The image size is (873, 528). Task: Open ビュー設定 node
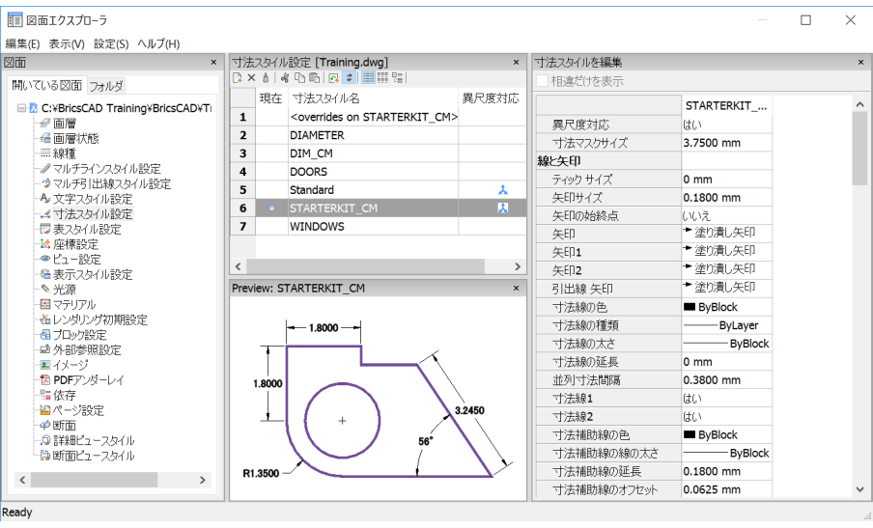coord(77,259)
